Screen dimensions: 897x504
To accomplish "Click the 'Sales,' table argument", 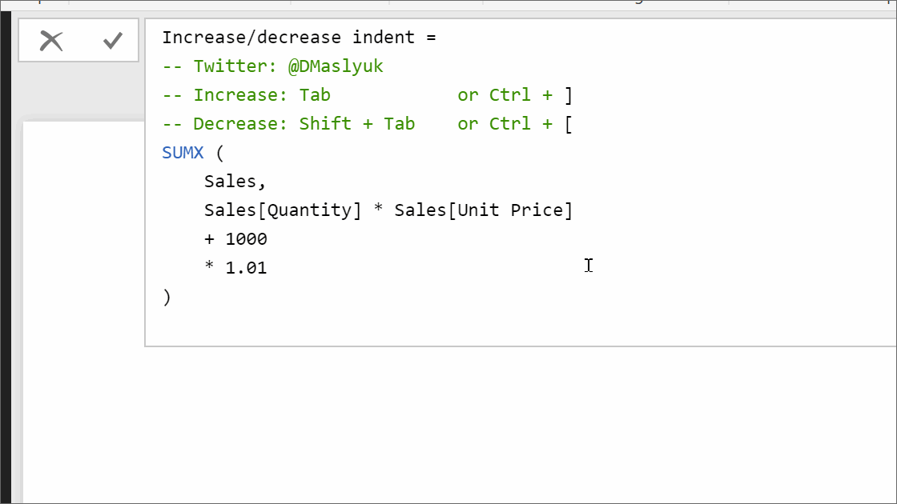I will [x=234, y=181].
